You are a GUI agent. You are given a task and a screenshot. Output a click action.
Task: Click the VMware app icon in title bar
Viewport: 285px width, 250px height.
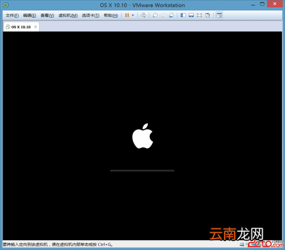(x=6, y=5)
